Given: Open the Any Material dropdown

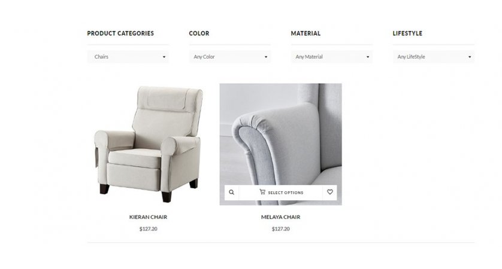Looking at the screenshot, I should 332,57.
